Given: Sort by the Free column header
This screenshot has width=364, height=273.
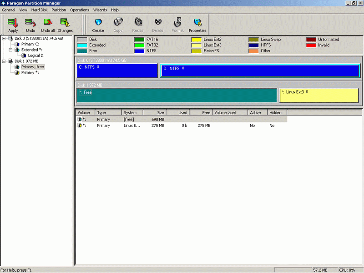Looking at the screenshot, I should pyautogui.click(x=201, y=112).
